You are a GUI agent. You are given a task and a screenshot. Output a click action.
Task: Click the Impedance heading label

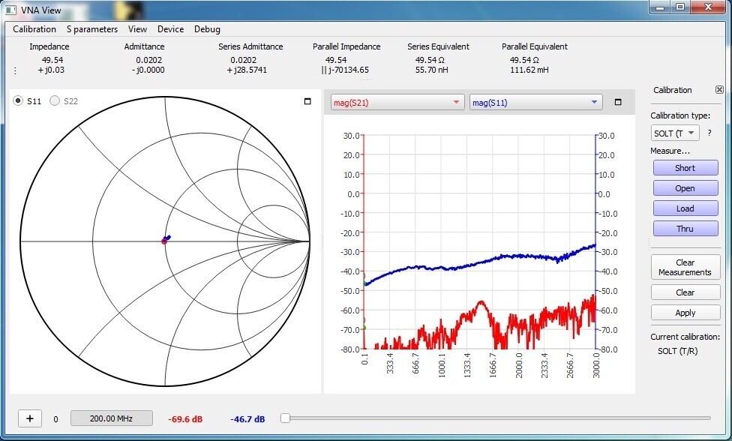click(49, 46)
